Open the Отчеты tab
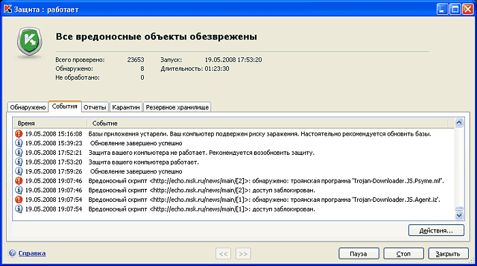The height and width of the screenshot is (266, 477). coord(95,107)
